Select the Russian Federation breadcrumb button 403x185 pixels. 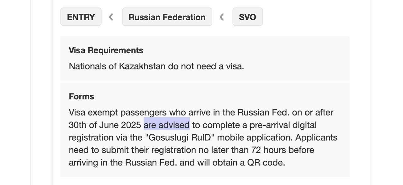pyautogui.click(x=167, y=17)
